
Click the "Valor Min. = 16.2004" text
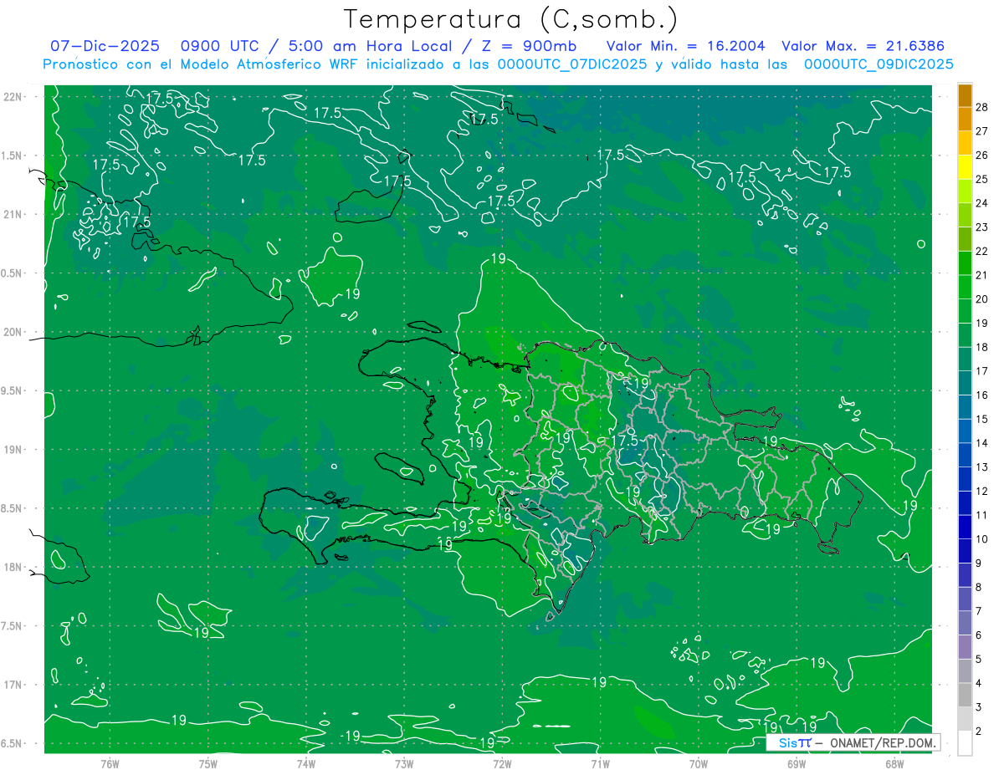[x=685, y=47]
